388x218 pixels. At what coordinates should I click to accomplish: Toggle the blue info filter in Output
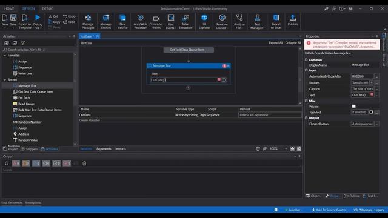36,163
